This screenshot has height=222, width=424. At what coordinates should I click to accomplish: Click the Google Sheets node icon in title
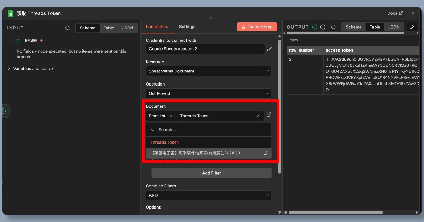[x=11, y=13]
